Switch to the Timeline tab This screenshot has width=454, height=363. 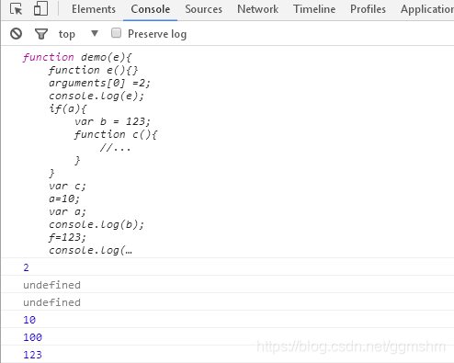pos(314,9)
